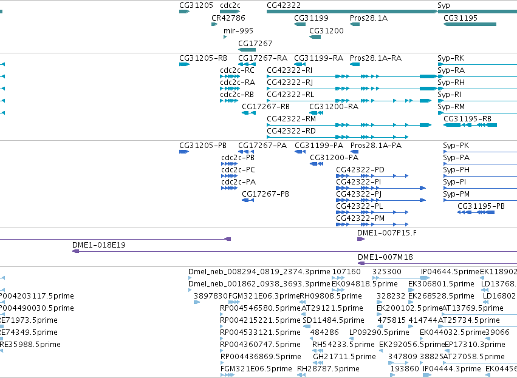This screenshot has width=517, height=378.
Task: Select the CG17267 gene feature
Action: click(247, 50)
